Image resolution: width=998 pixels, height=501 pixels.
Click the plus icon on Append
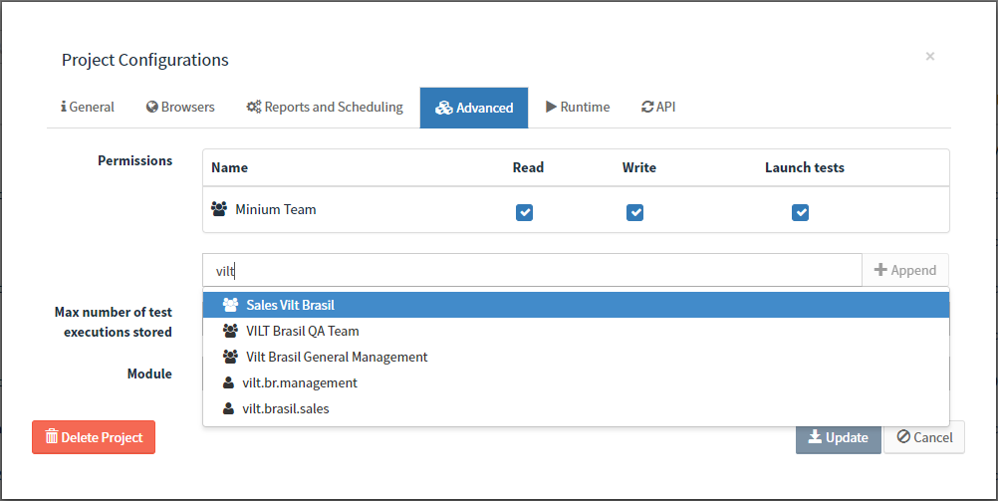pyautogui.click(x=880, y=270)
